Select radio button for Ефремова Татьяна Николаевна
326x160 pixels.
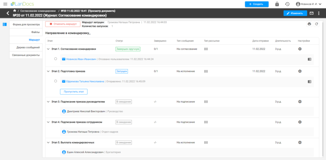click(x=56, y=82)
